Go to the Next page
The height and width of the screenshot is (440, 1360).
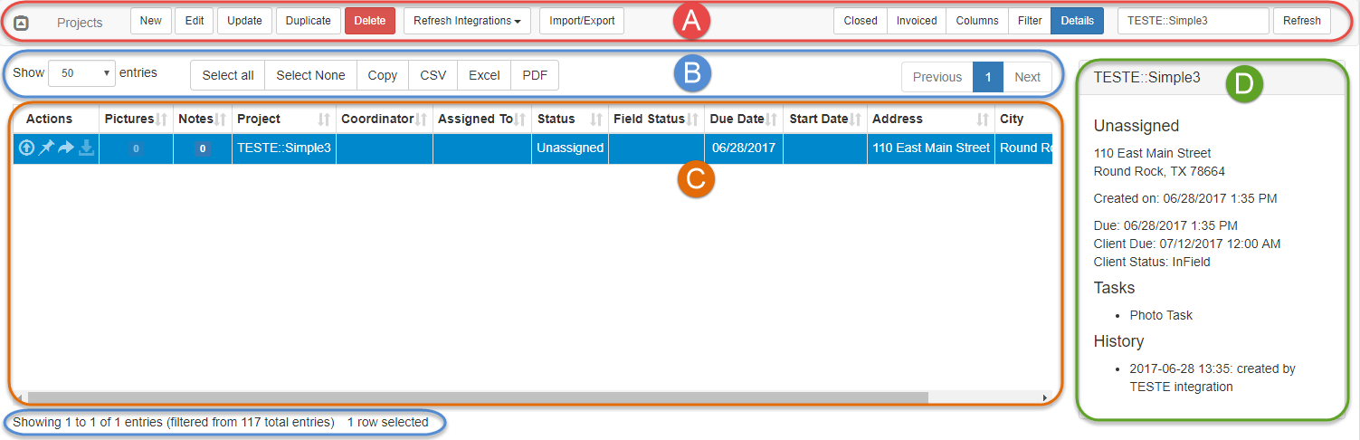click(x=1027, y=77)
